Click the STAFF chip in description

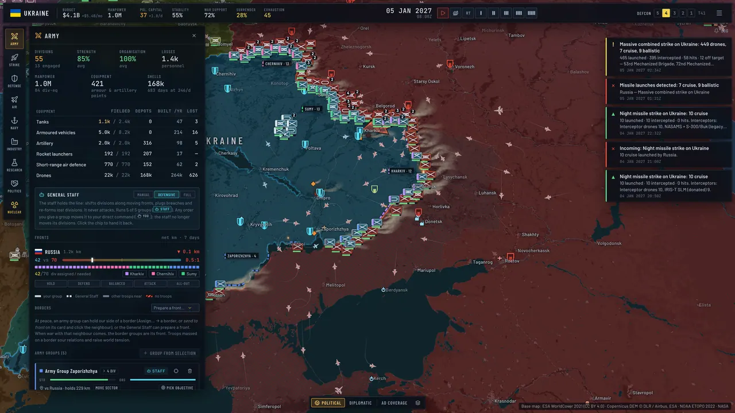163,209
